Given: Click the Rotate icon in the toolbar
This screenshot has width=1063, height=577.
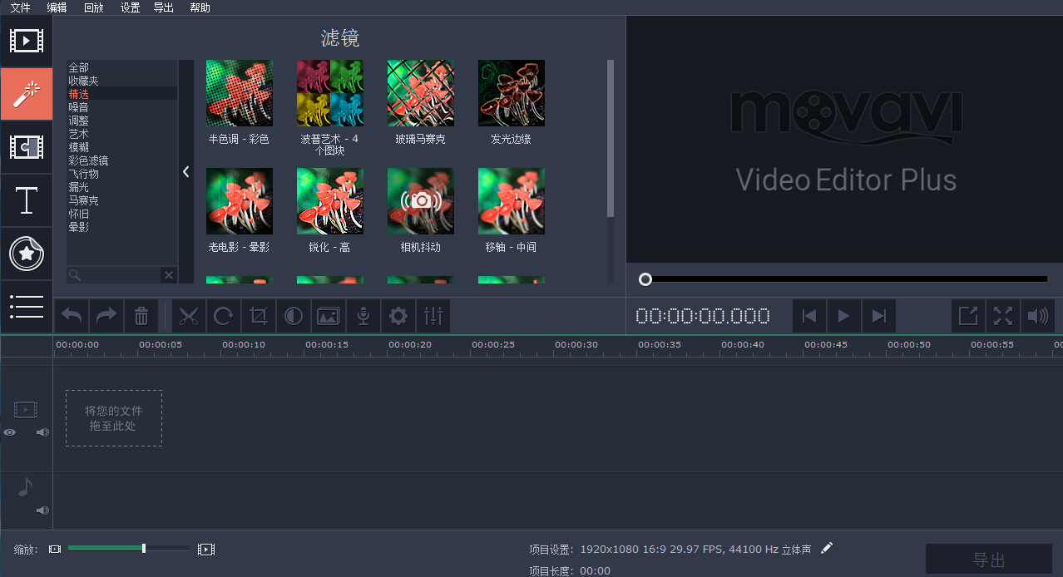Looking at the screenshot, I should point(223,316).
